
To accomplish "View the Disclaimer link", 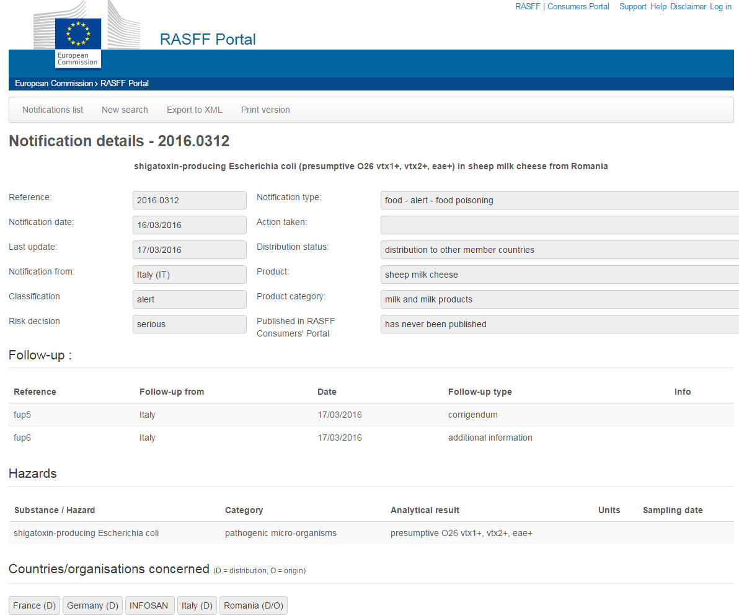I will click(x=688, y=6).
